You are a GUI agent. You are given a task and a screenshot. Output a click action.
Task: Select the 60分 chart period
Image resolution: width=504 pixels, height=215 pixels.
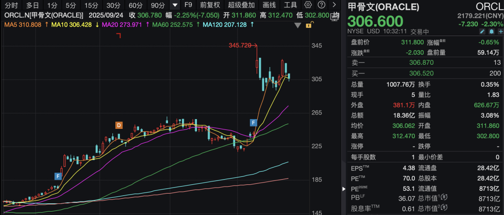click(x=136, y=5)
